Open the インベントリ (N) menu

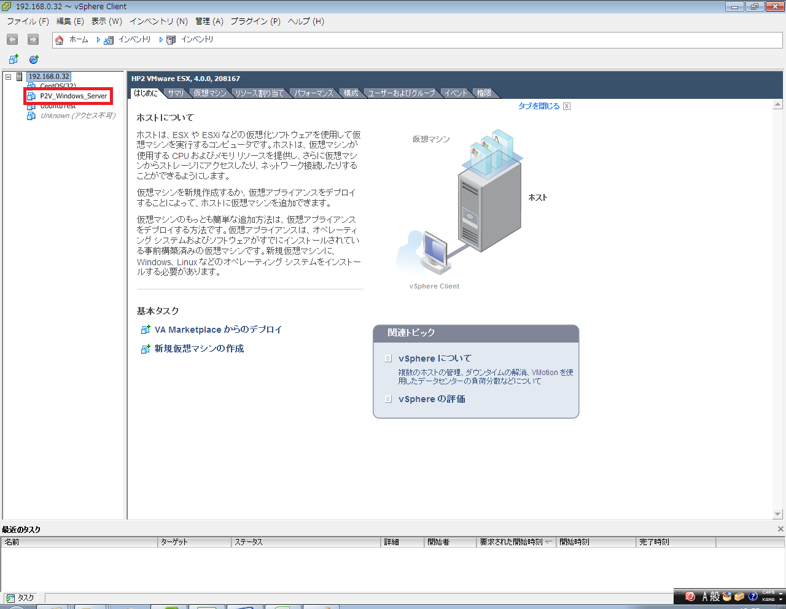pyautogui.click(x=158, y=21)
